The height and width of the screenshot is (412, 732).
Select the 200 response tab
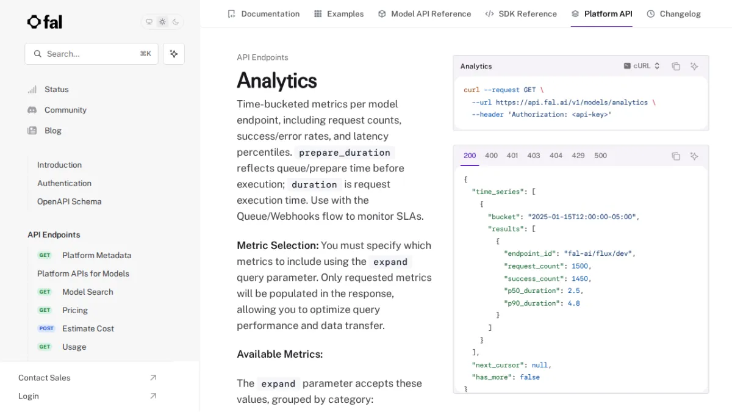click(x=470, y=156)
